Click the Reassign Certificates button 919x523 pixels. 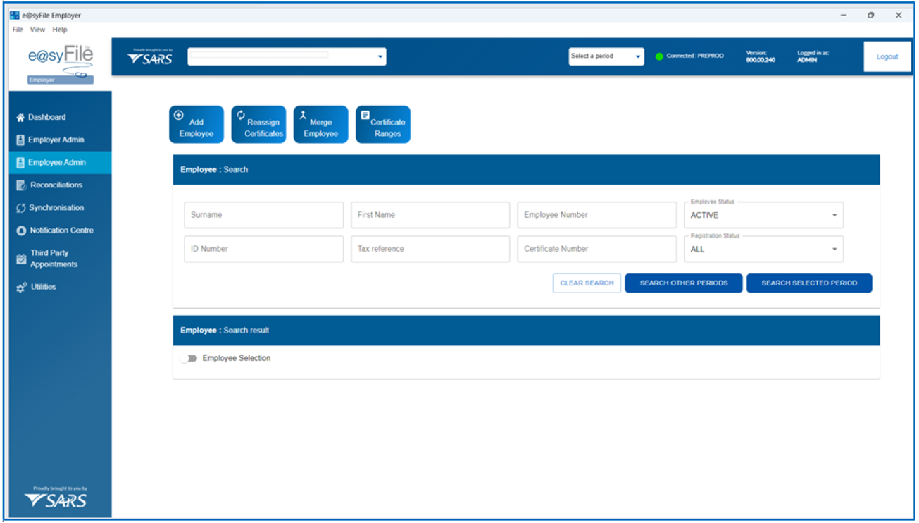[258, 125]
